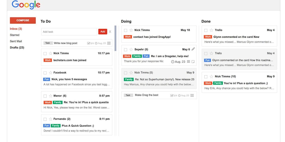Click Family label on Nick Timms (5) email
This screenshot has width=285, height=142.
coord(129,79)
